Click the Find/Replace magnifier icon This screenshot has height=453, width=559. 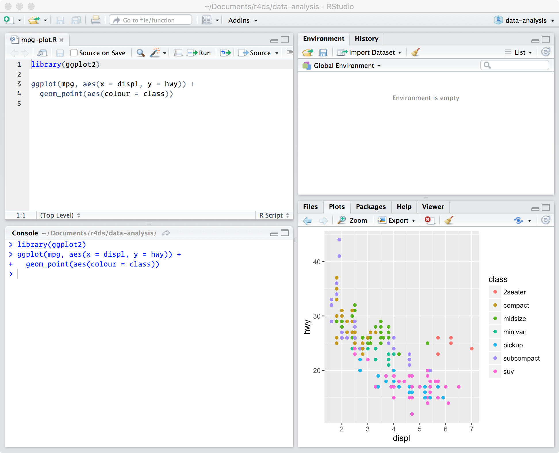click(x=141, y=53)
